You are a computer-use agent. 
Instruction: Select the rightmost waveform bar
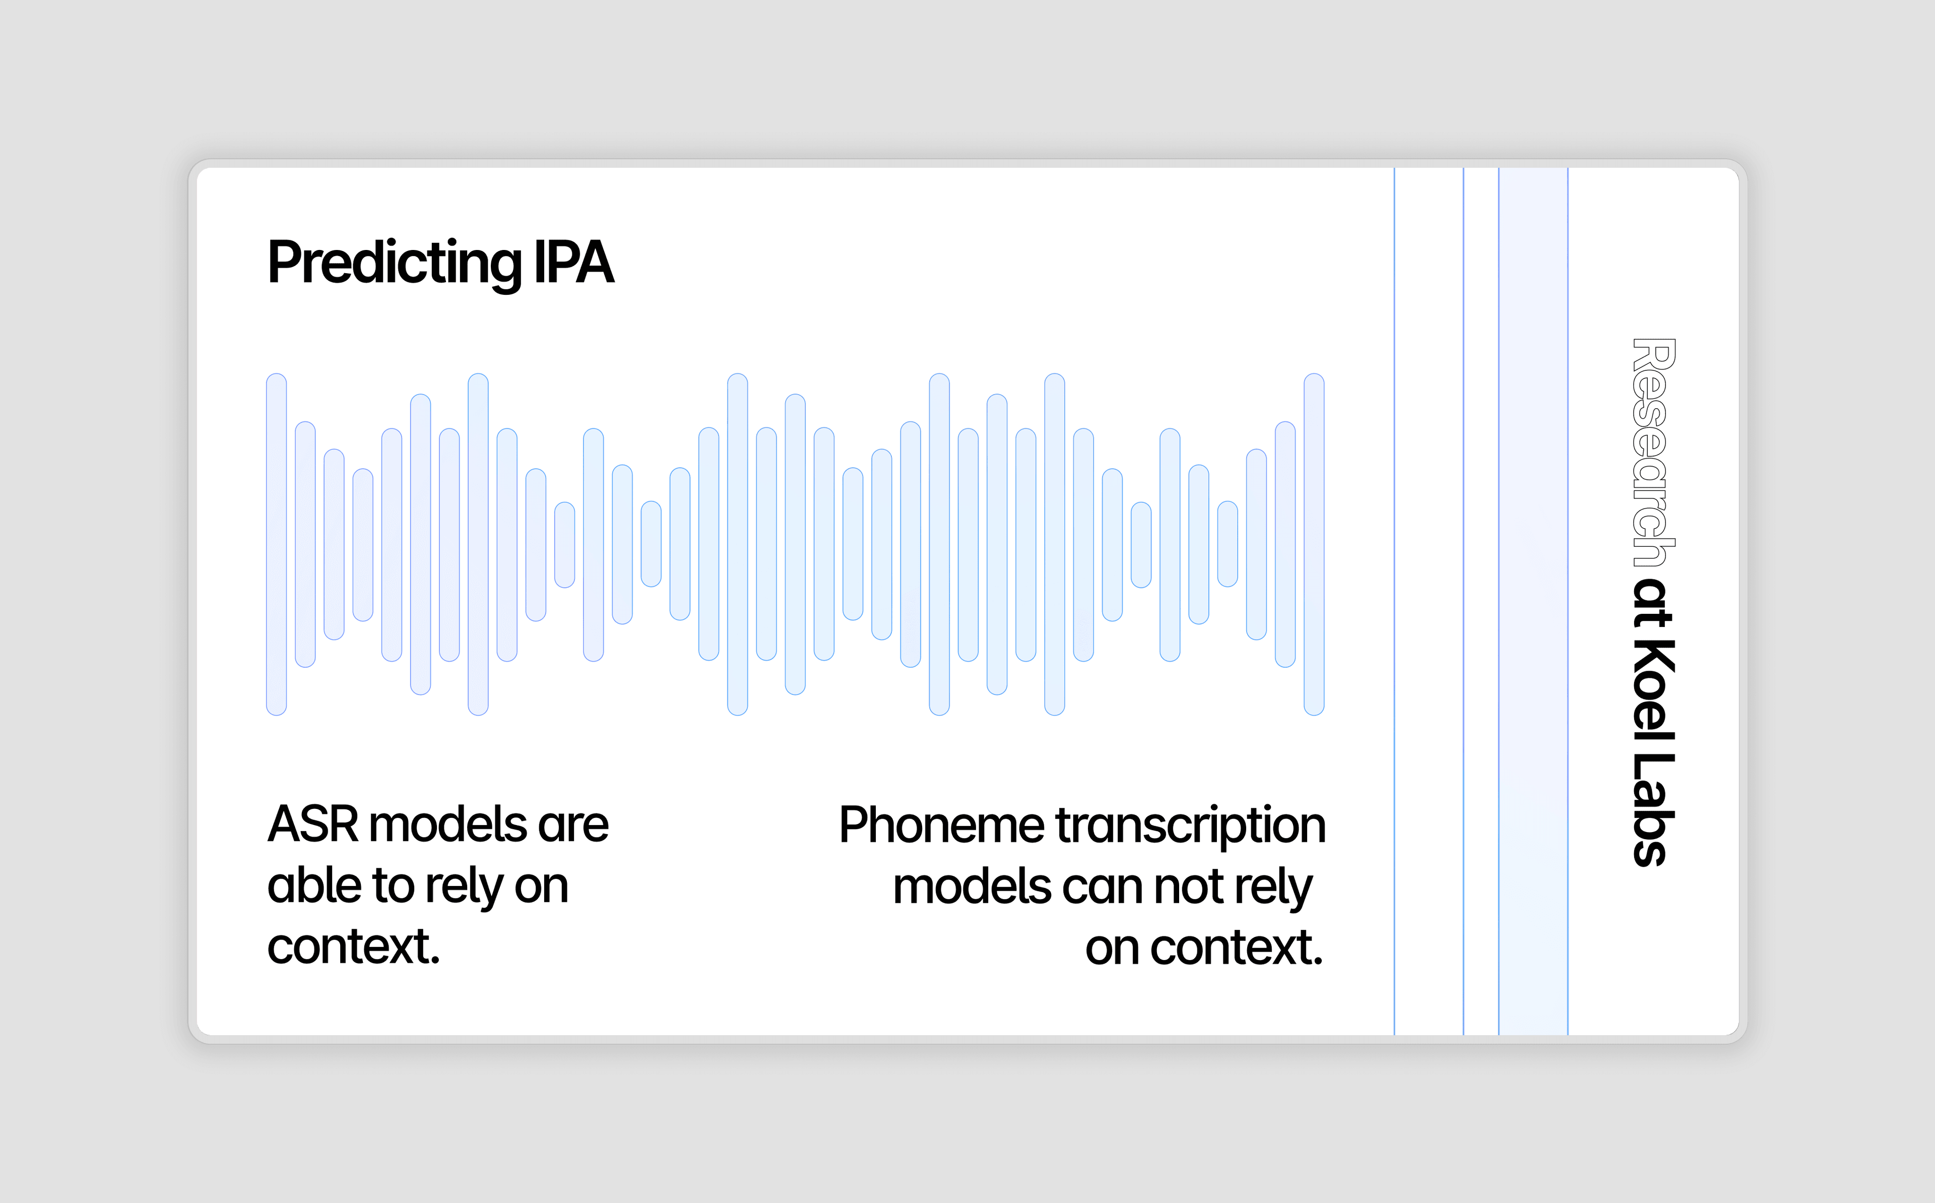[x=1314, y=544]
